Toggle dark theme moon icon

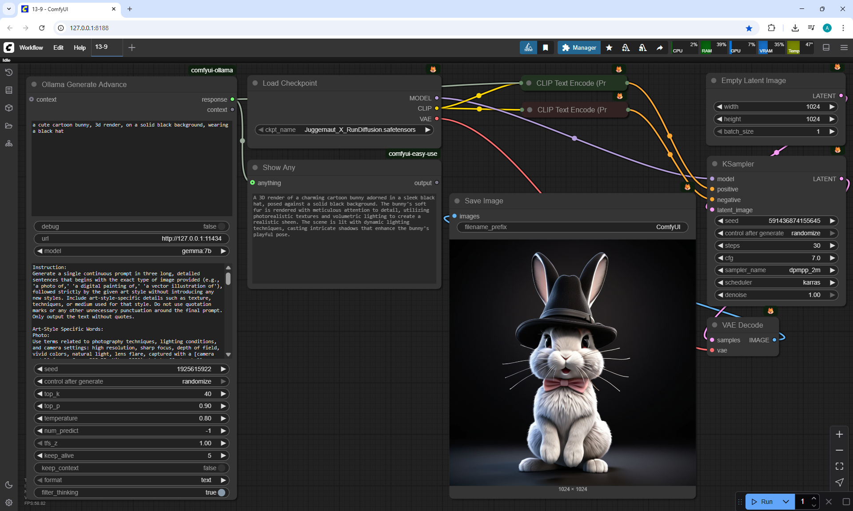(9, 485)
